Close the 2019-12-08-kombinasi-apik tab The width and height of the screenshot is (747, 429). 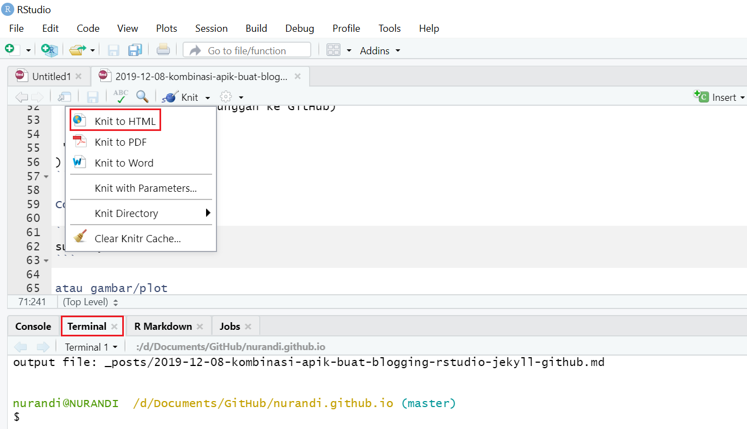pos(298,76)
